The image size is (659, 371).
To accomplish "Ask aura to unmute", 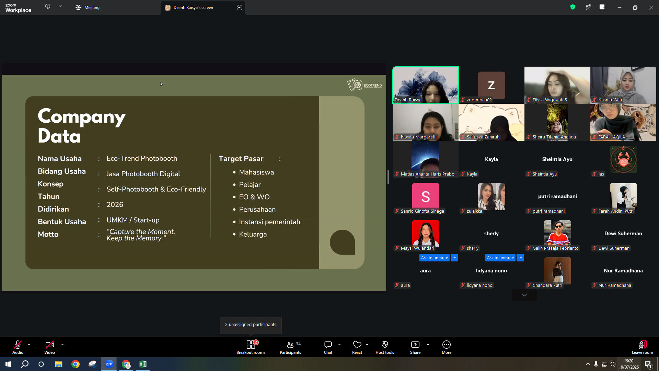I will tap(435, 258).
